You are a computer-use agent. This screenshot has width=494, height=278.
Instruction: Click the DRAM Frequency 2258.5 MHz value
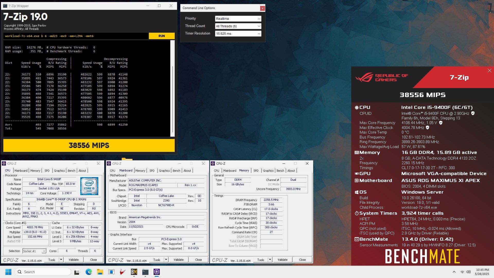[271, 200]
